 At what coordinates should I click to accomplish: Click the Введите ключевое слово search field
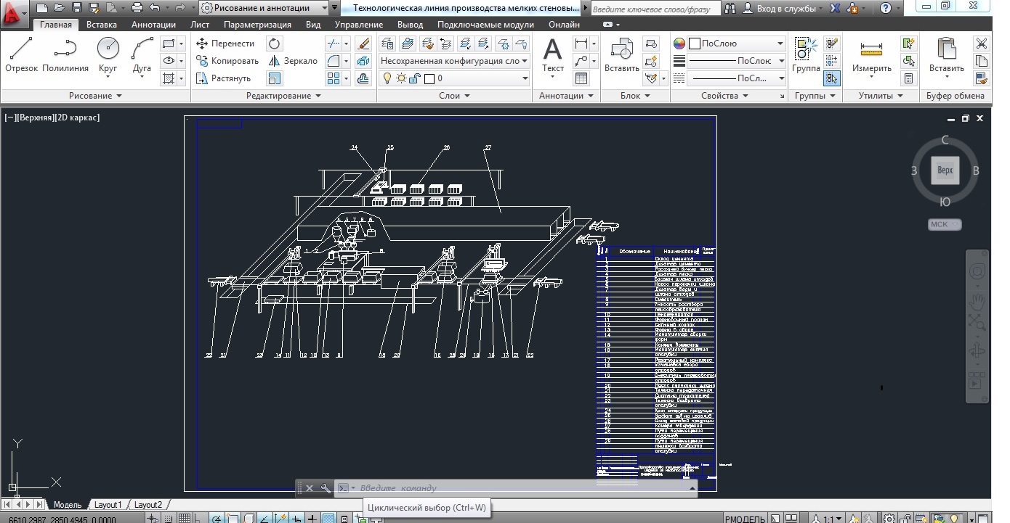click(655, 9)
